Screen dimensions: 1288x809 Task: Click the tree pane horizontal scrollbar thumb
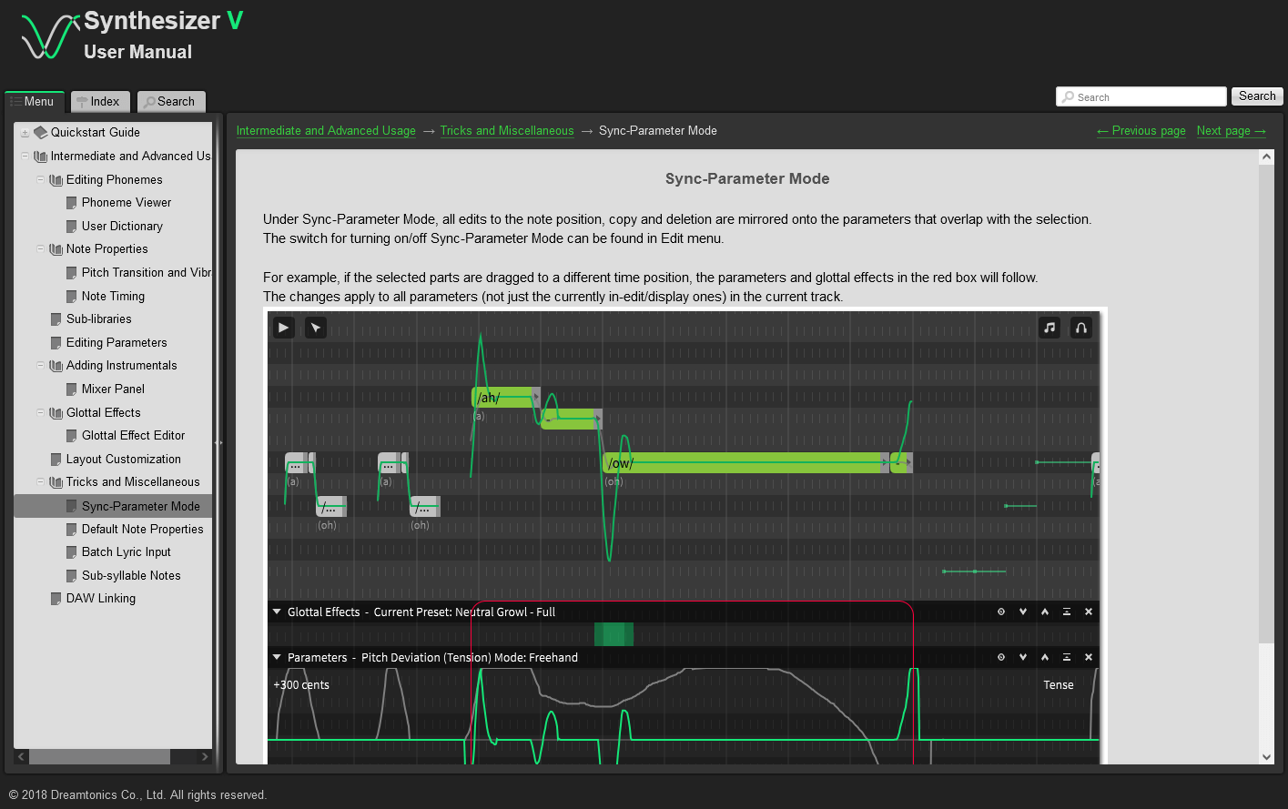click(100, 756)
